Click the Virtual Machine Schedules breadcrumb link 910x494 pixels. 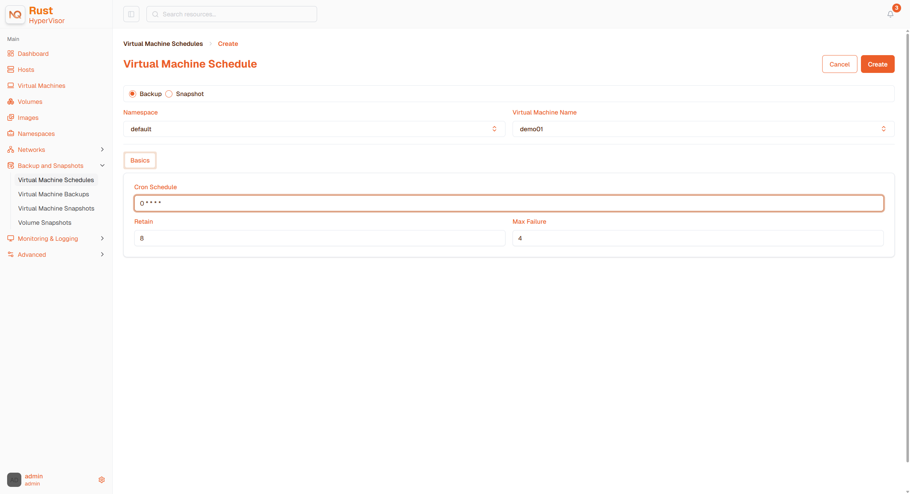pyautogui.click(x=163, y=44)
